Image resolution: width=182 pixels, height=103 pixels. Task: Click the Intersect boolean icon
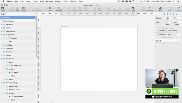[x=120, y=8]
